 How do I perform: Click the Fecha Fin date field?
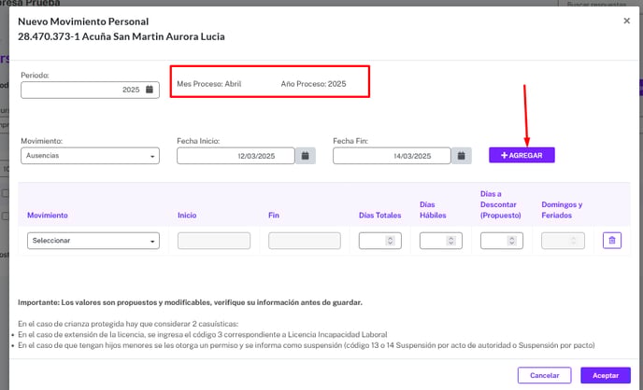point(392,156)
